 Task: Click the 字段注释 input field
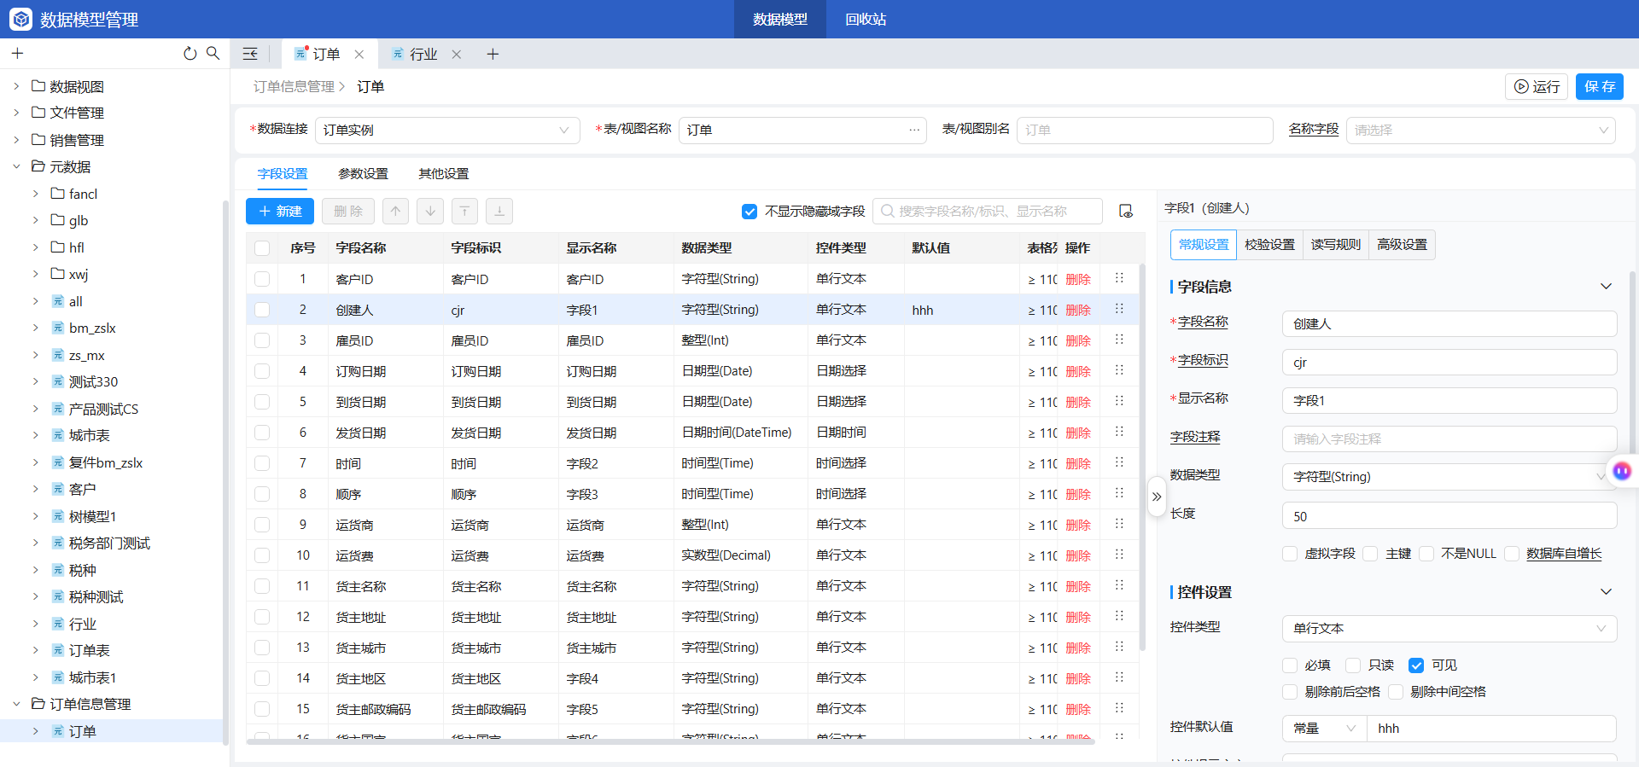[x=1449, y=439]
